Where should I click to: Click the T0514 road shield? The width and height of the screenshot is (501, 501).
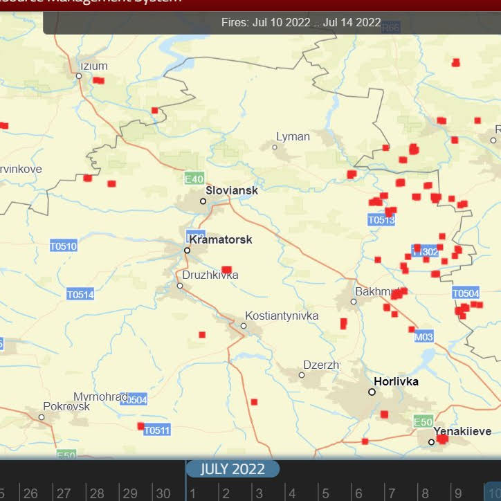[80, 295]
